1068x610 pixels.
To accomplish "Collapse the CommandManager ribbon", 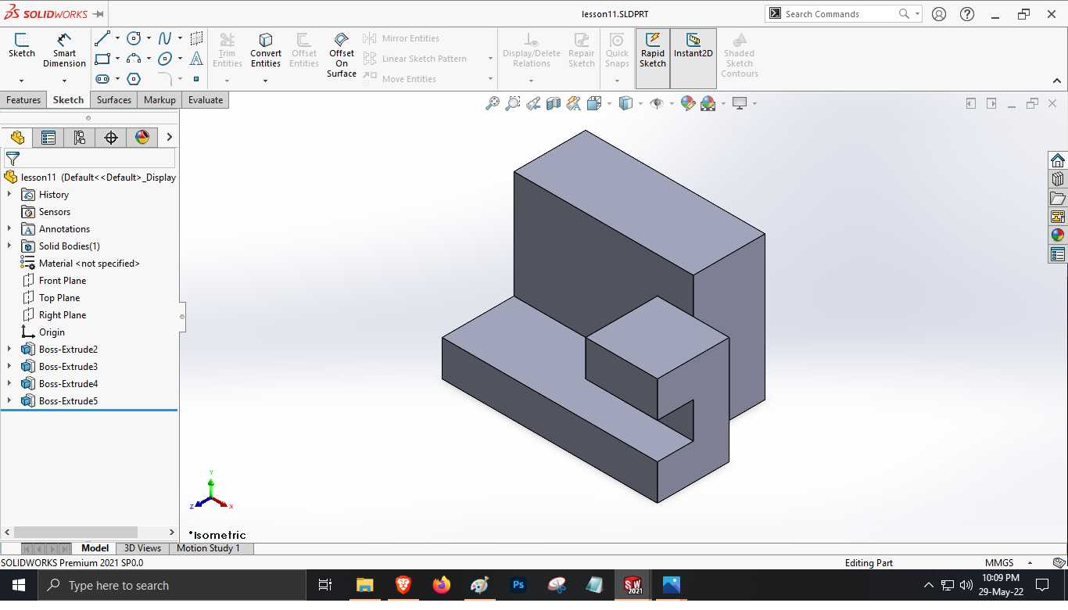I will (x=1057, y=81).
